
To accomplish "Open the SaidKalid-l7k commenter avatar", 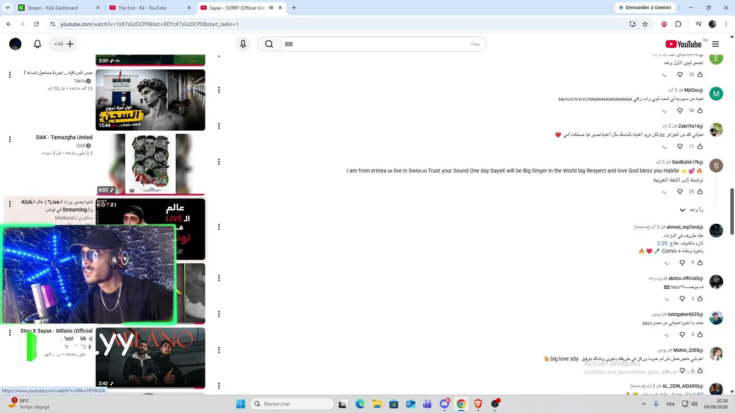I will (x=716, y=166).
